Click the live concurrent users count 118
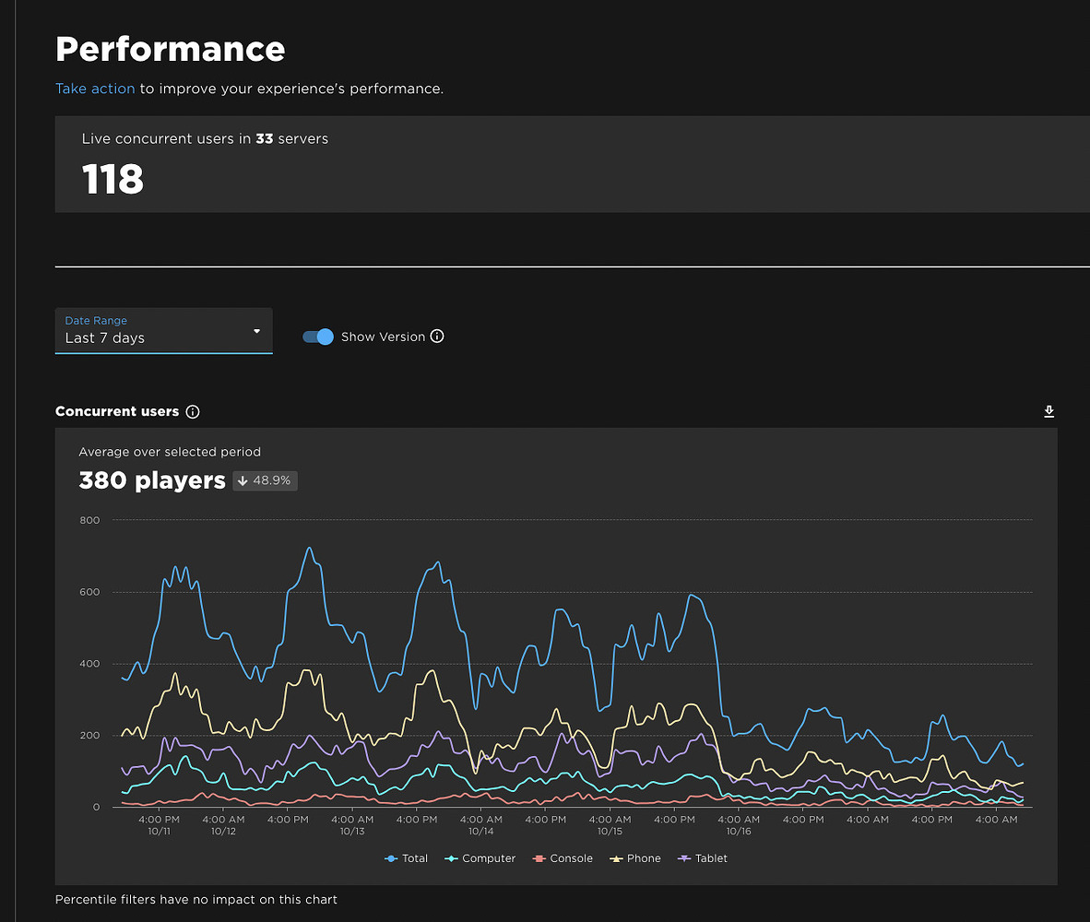This screenshot has width=1090, height=922. [x=112, y=180]
